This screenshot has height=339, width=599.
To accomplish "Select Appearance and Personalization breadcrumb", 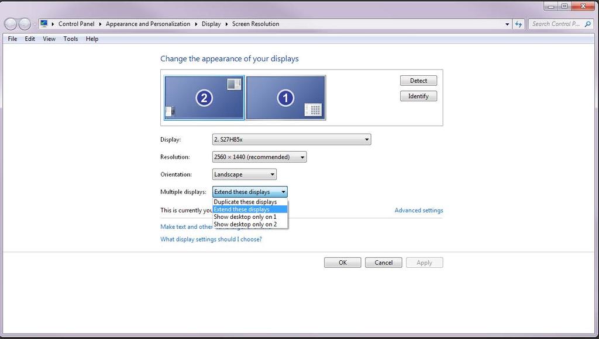I will (148, 23).
